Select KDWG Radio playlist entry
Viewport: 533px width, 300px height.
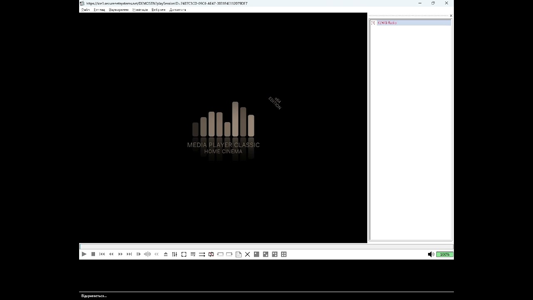(x=411, y=23)
